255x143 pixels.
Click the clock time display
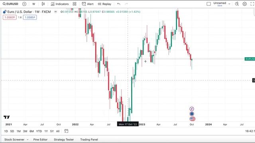click(x=250, y=131)
